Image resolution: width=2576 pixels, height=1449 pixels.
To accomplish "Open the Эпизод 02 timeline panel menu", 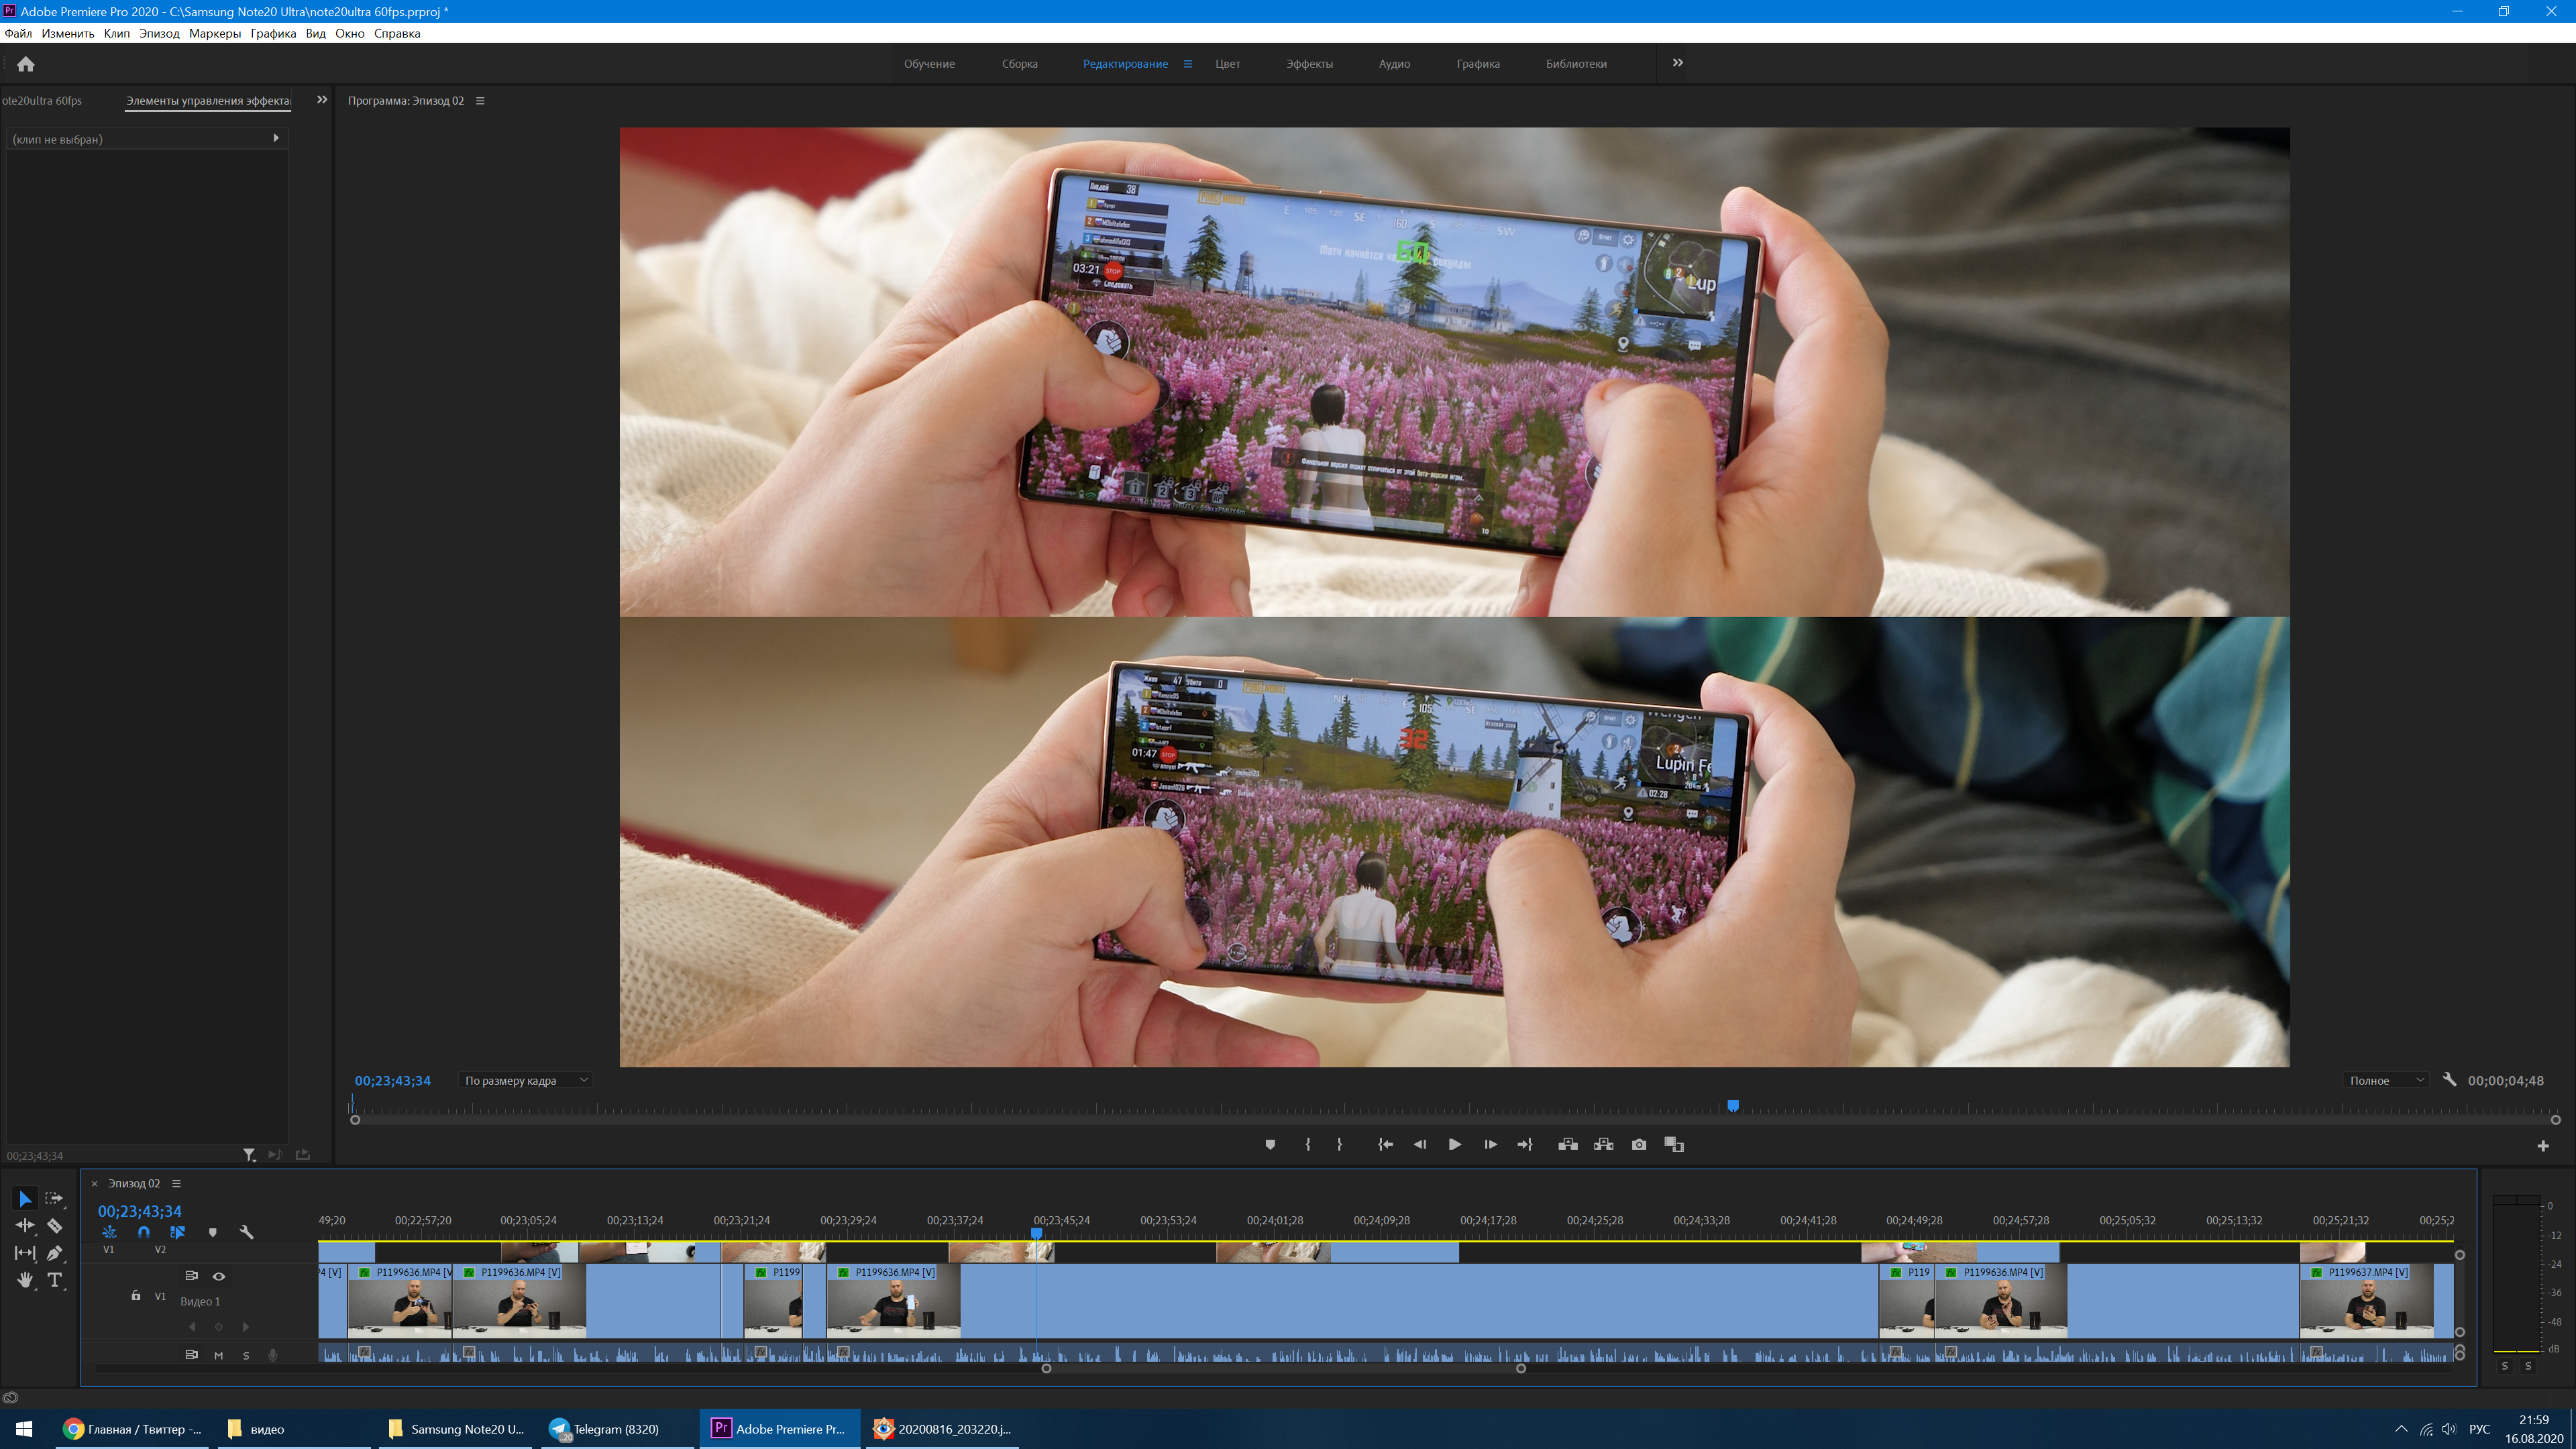I will click(x=176, y=1183).
